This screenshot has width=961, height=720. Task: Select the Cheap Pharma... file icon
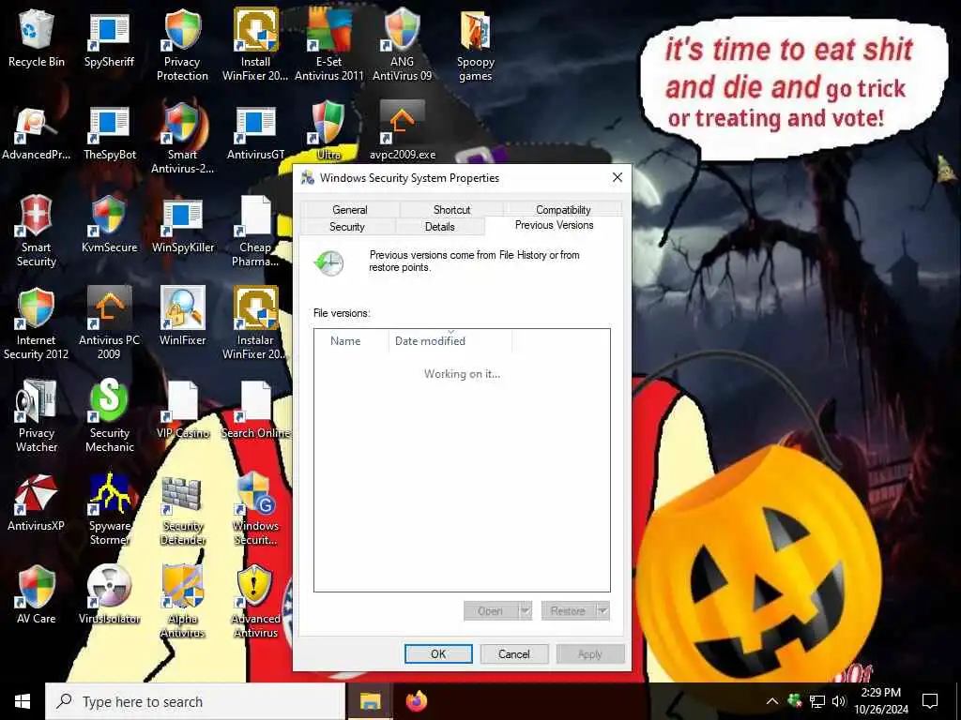(255, 232)
